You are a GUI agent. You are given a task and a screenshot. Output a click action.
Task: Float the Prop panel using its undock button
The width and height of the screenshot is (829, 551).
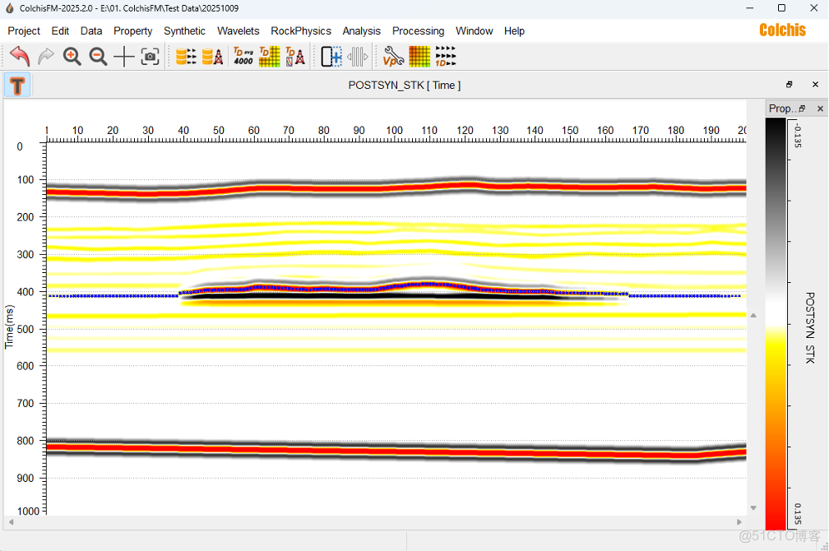click(803, 109)
